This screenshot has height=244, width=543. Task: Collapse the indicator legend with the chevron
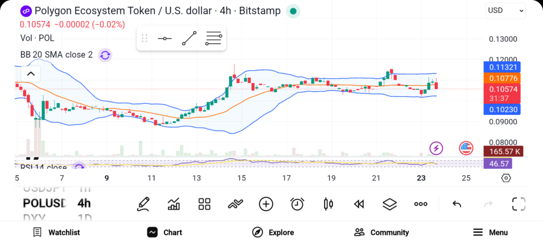pyautogui.click(x=31, y=74)
